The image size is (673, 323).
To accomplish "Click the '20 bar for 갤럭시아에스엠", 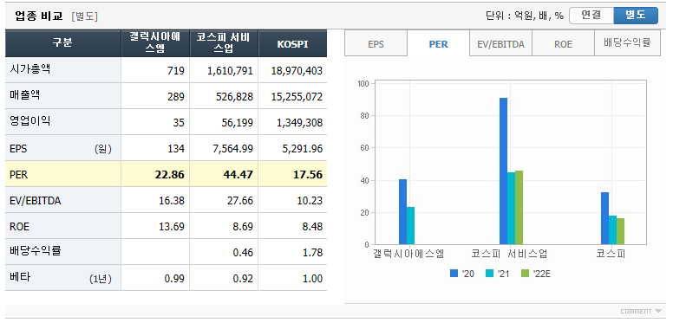I will point(402,212).
